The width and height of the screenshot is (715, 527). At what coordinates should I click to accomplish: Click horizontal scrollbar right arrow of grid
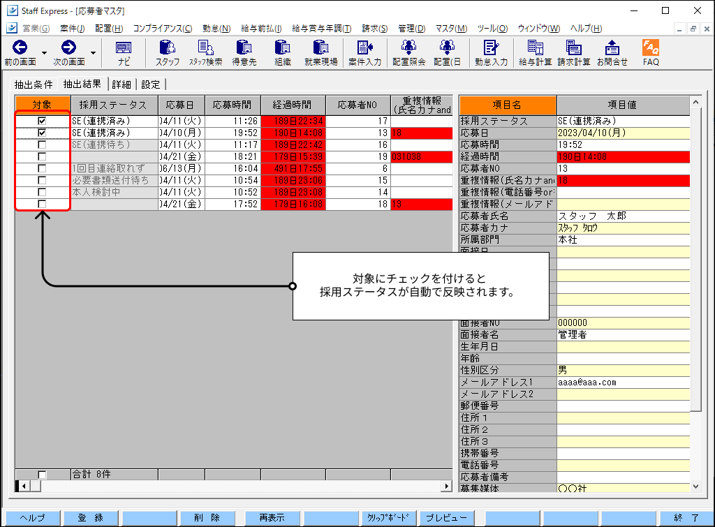coord(448,487)
